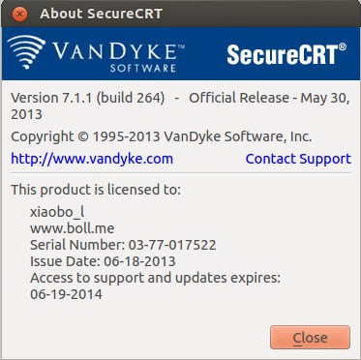The width and height of the screenshot is (361, 360).
Task: Click the horizontal separator below the links
Action: tap(181, 173)
